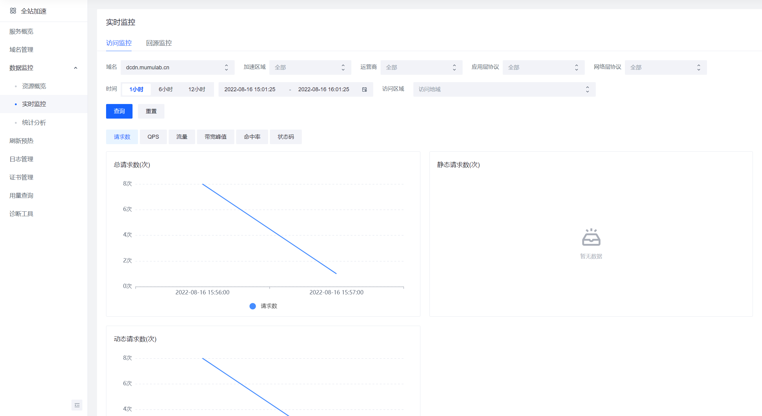Viewport: 762px width, 416px height.
Task: Open the calendar icon in date range
Action: click(x=364, y=89)
